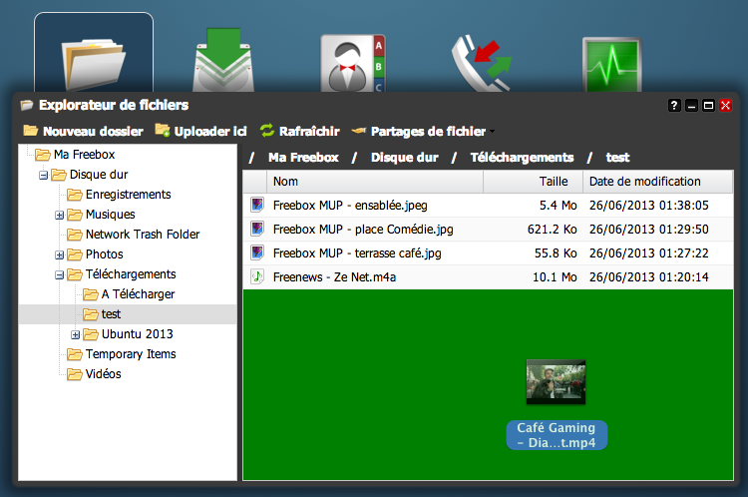Click image icon of place Comédie.jpg
Image resolution: width=748 pixels, height=497 pixels.
pyautogui.click(x=257, y=229)
